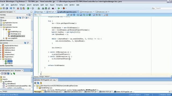
Task: Collapse the Operations folder node
Action: point(1,59)
